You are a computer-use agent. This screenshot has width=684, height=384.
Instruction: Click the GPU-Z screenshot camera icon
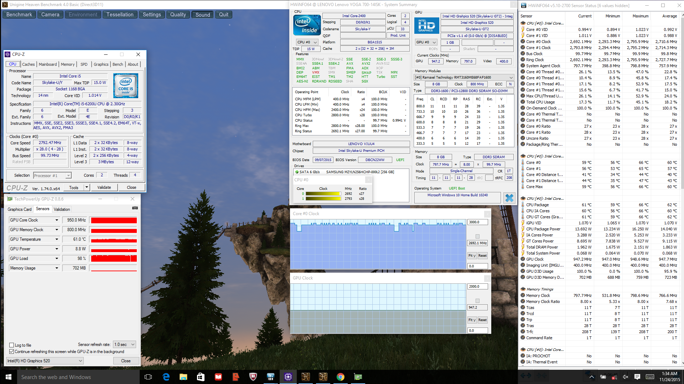click(135, 208)
